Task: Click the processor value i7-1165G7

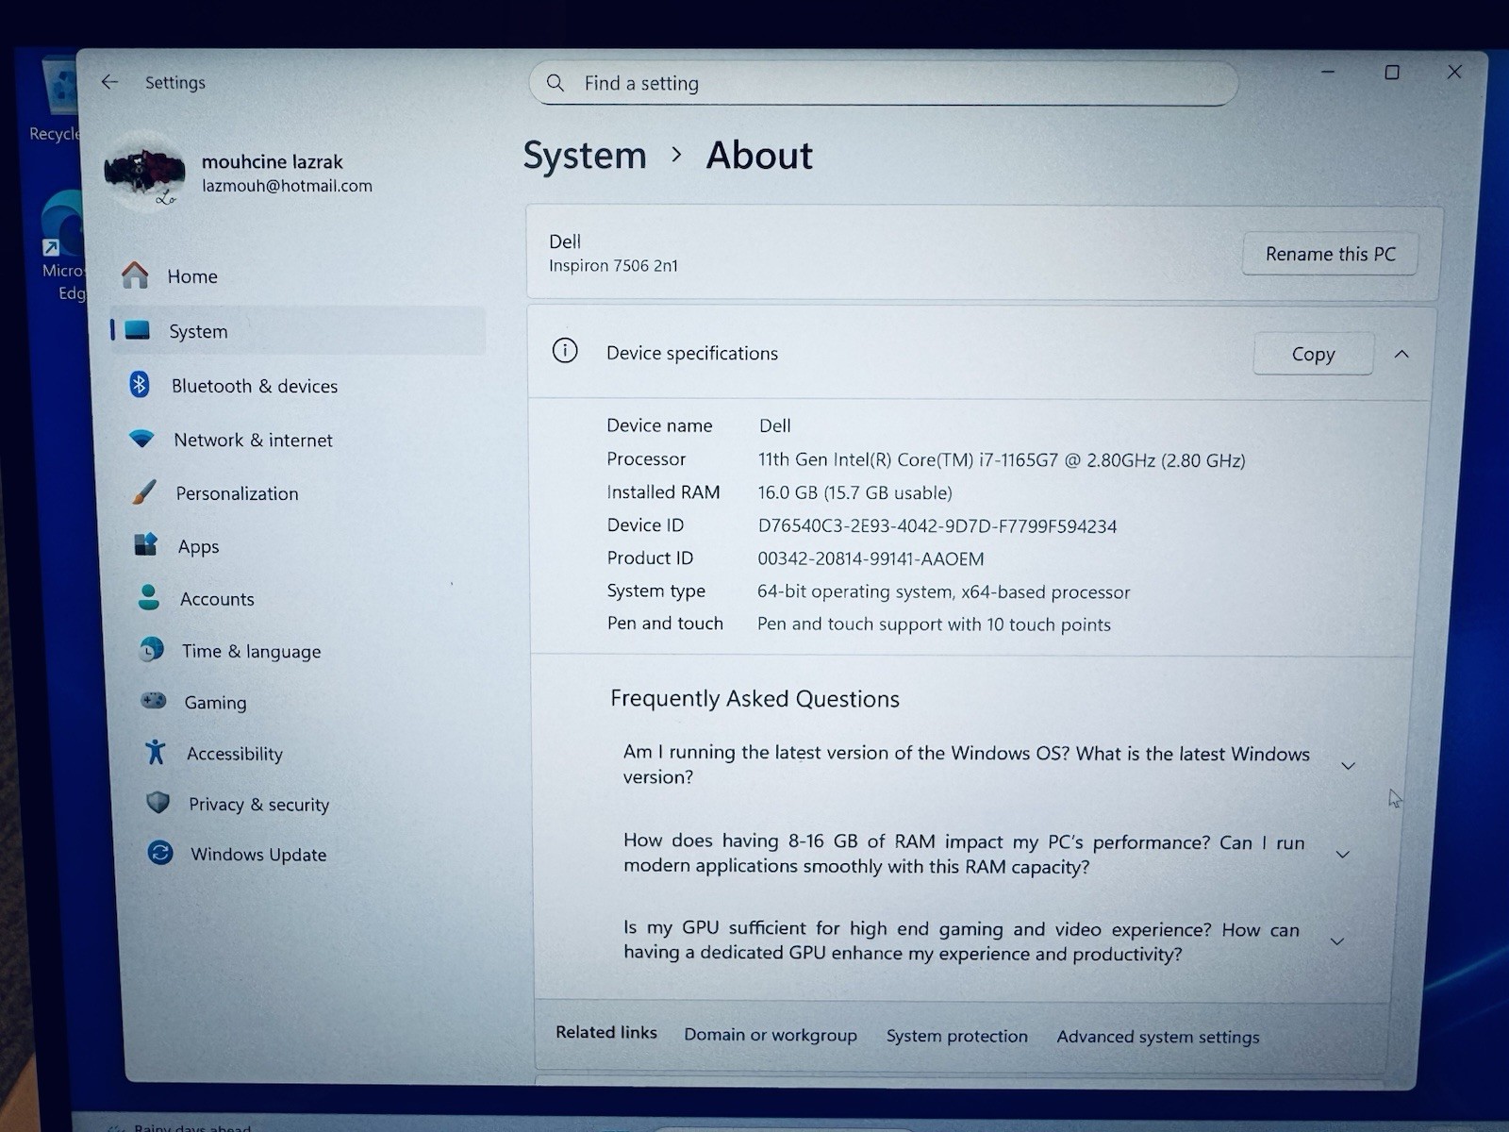Action: [1002, 460]
